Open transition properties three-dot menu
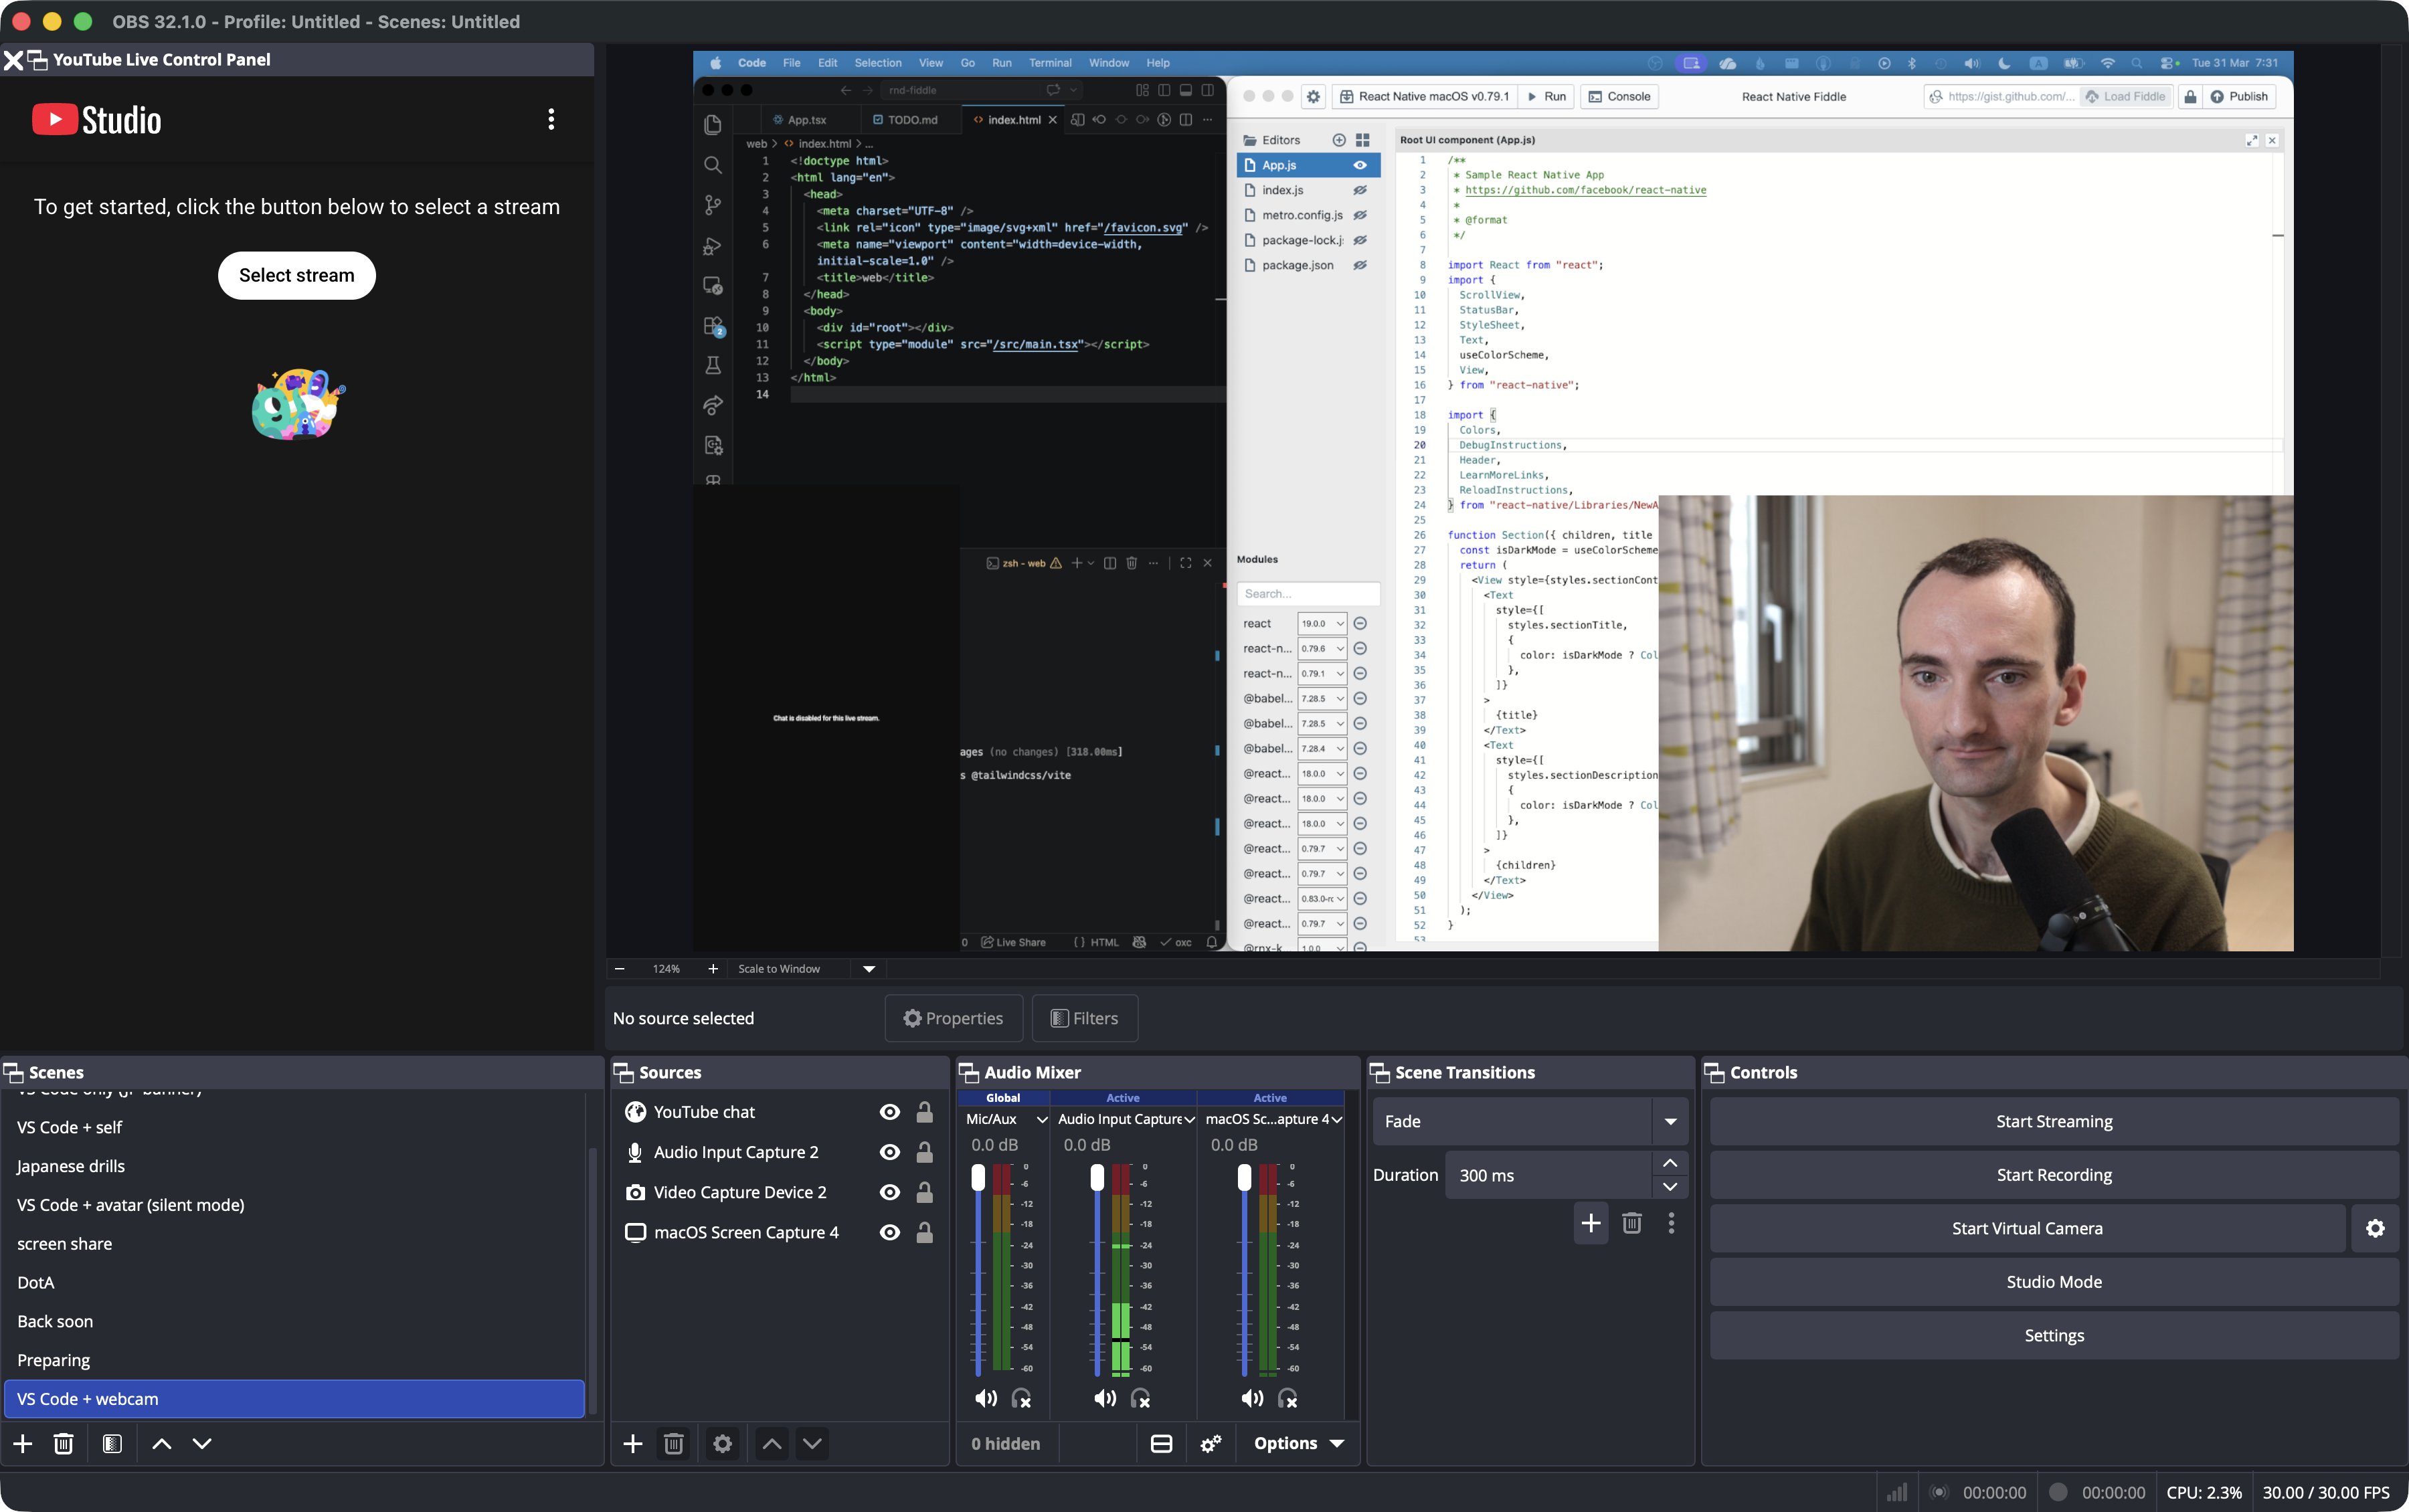The image size is (2409, 1512). [1671, 1223]
